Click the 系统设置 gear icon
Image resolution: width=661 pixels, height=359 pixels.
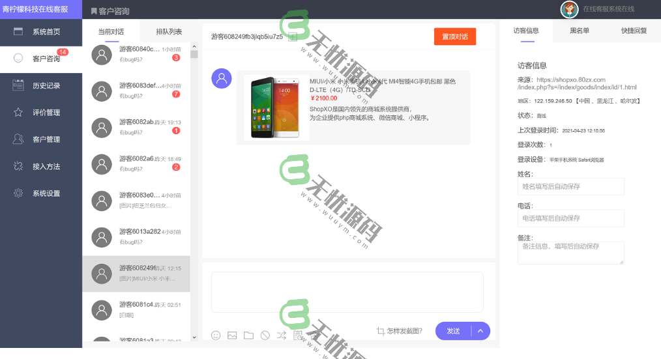(18, 193)
